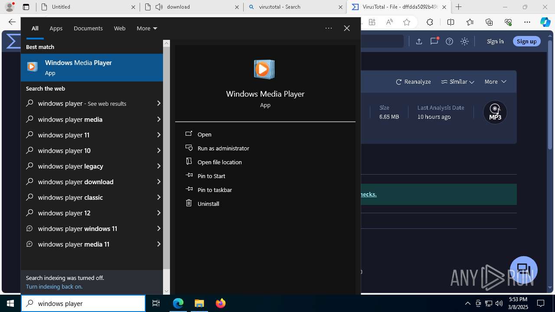Open the Copilot sidebar icon

[545, 22]
